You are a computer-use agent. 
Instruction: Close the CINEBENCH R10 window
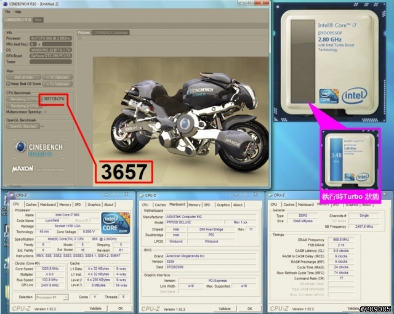(262, 2)
